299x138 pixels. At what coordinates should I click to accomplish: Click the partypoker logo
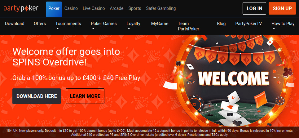[21, 8]
